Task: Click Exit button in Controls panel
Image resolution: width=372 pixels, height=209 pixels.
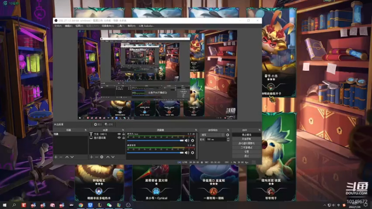Action: 246,156
